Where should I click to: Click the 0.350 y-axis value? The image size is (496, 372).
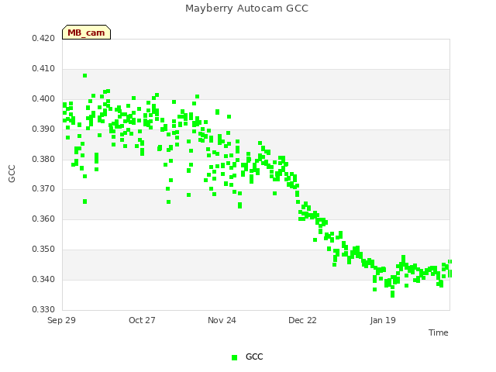pos(43,249)
